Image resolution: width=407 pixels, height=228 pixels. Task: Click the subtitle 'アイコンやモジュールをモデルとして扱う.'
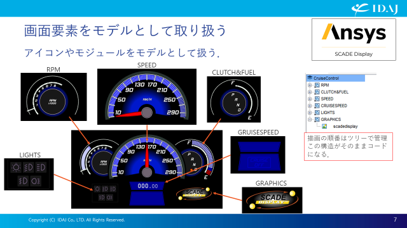[122, 53]
